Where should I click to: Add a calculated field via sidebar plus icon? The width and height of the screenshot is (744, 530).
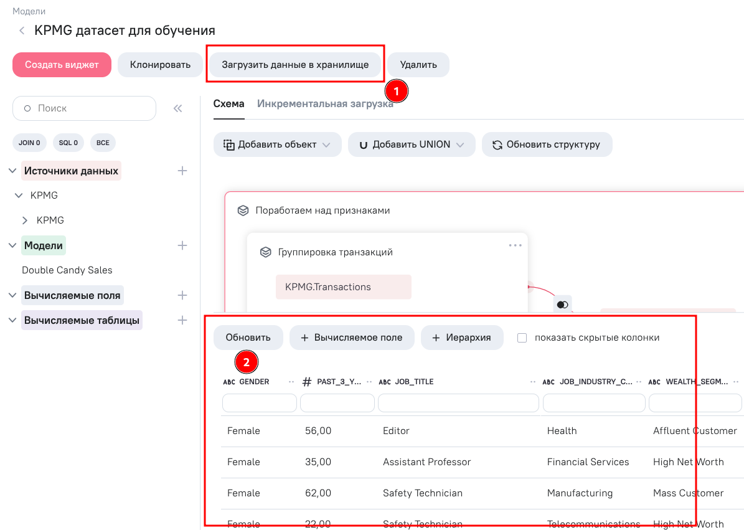click(x=182, y=295)
